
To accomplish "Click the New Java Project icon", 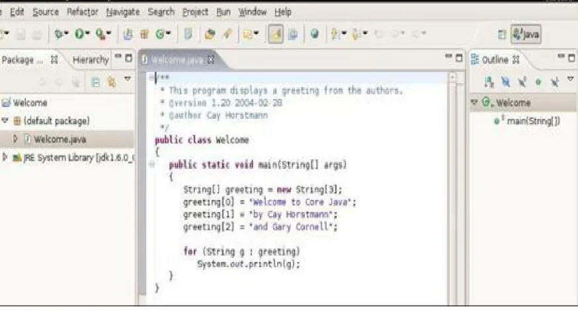I will [128, 34].
